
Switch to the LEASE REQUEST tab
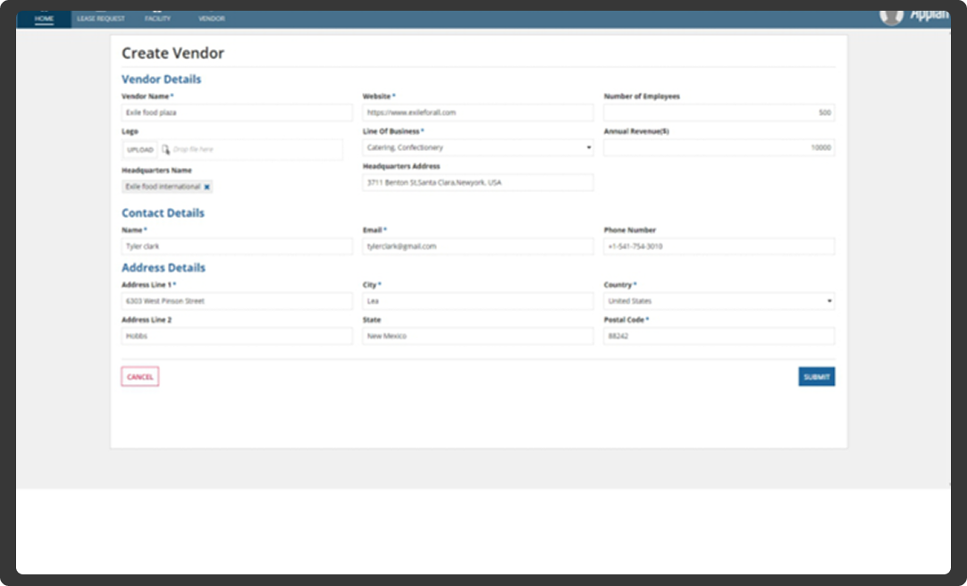(98, 18)
